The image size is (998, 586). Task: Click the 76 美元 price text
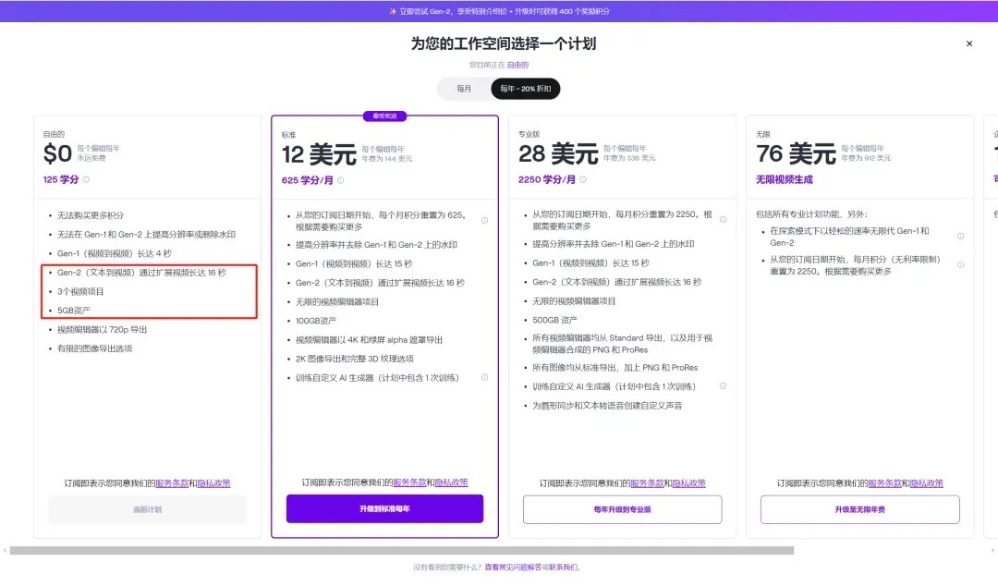click(796, 154)
